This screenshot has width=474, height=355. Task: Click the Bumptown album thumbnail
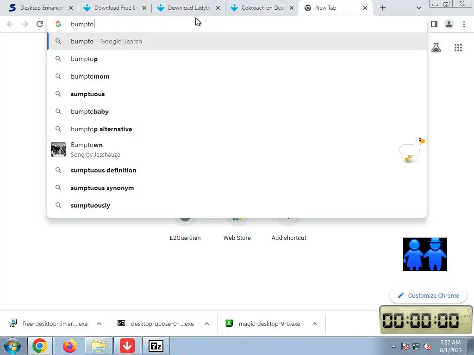(x=58, y=149)
